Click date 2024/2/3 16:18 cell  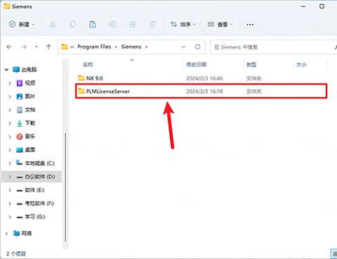coord(204,91)
